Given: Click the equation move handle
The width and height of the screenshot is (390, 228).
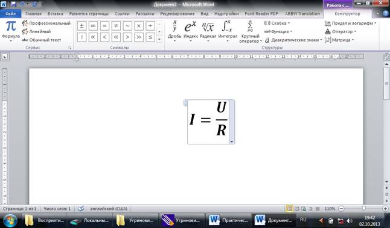Looking at the screenshot, I should (x=185, y=103).
